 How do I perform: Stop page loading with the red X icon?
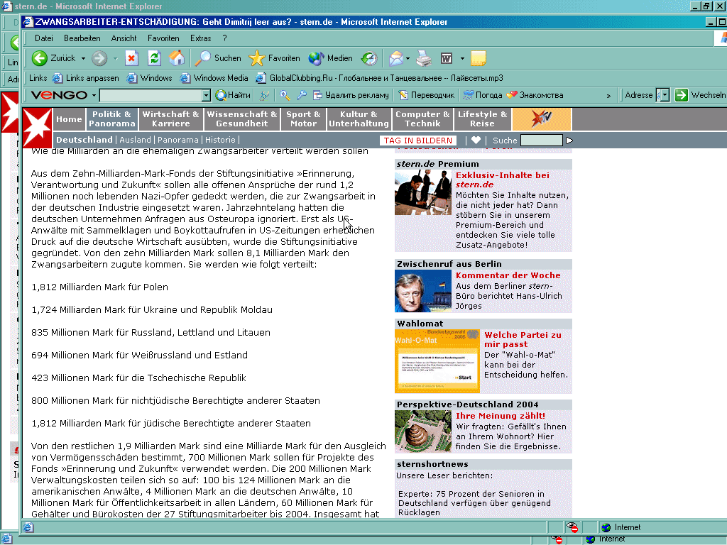[131, 58]
